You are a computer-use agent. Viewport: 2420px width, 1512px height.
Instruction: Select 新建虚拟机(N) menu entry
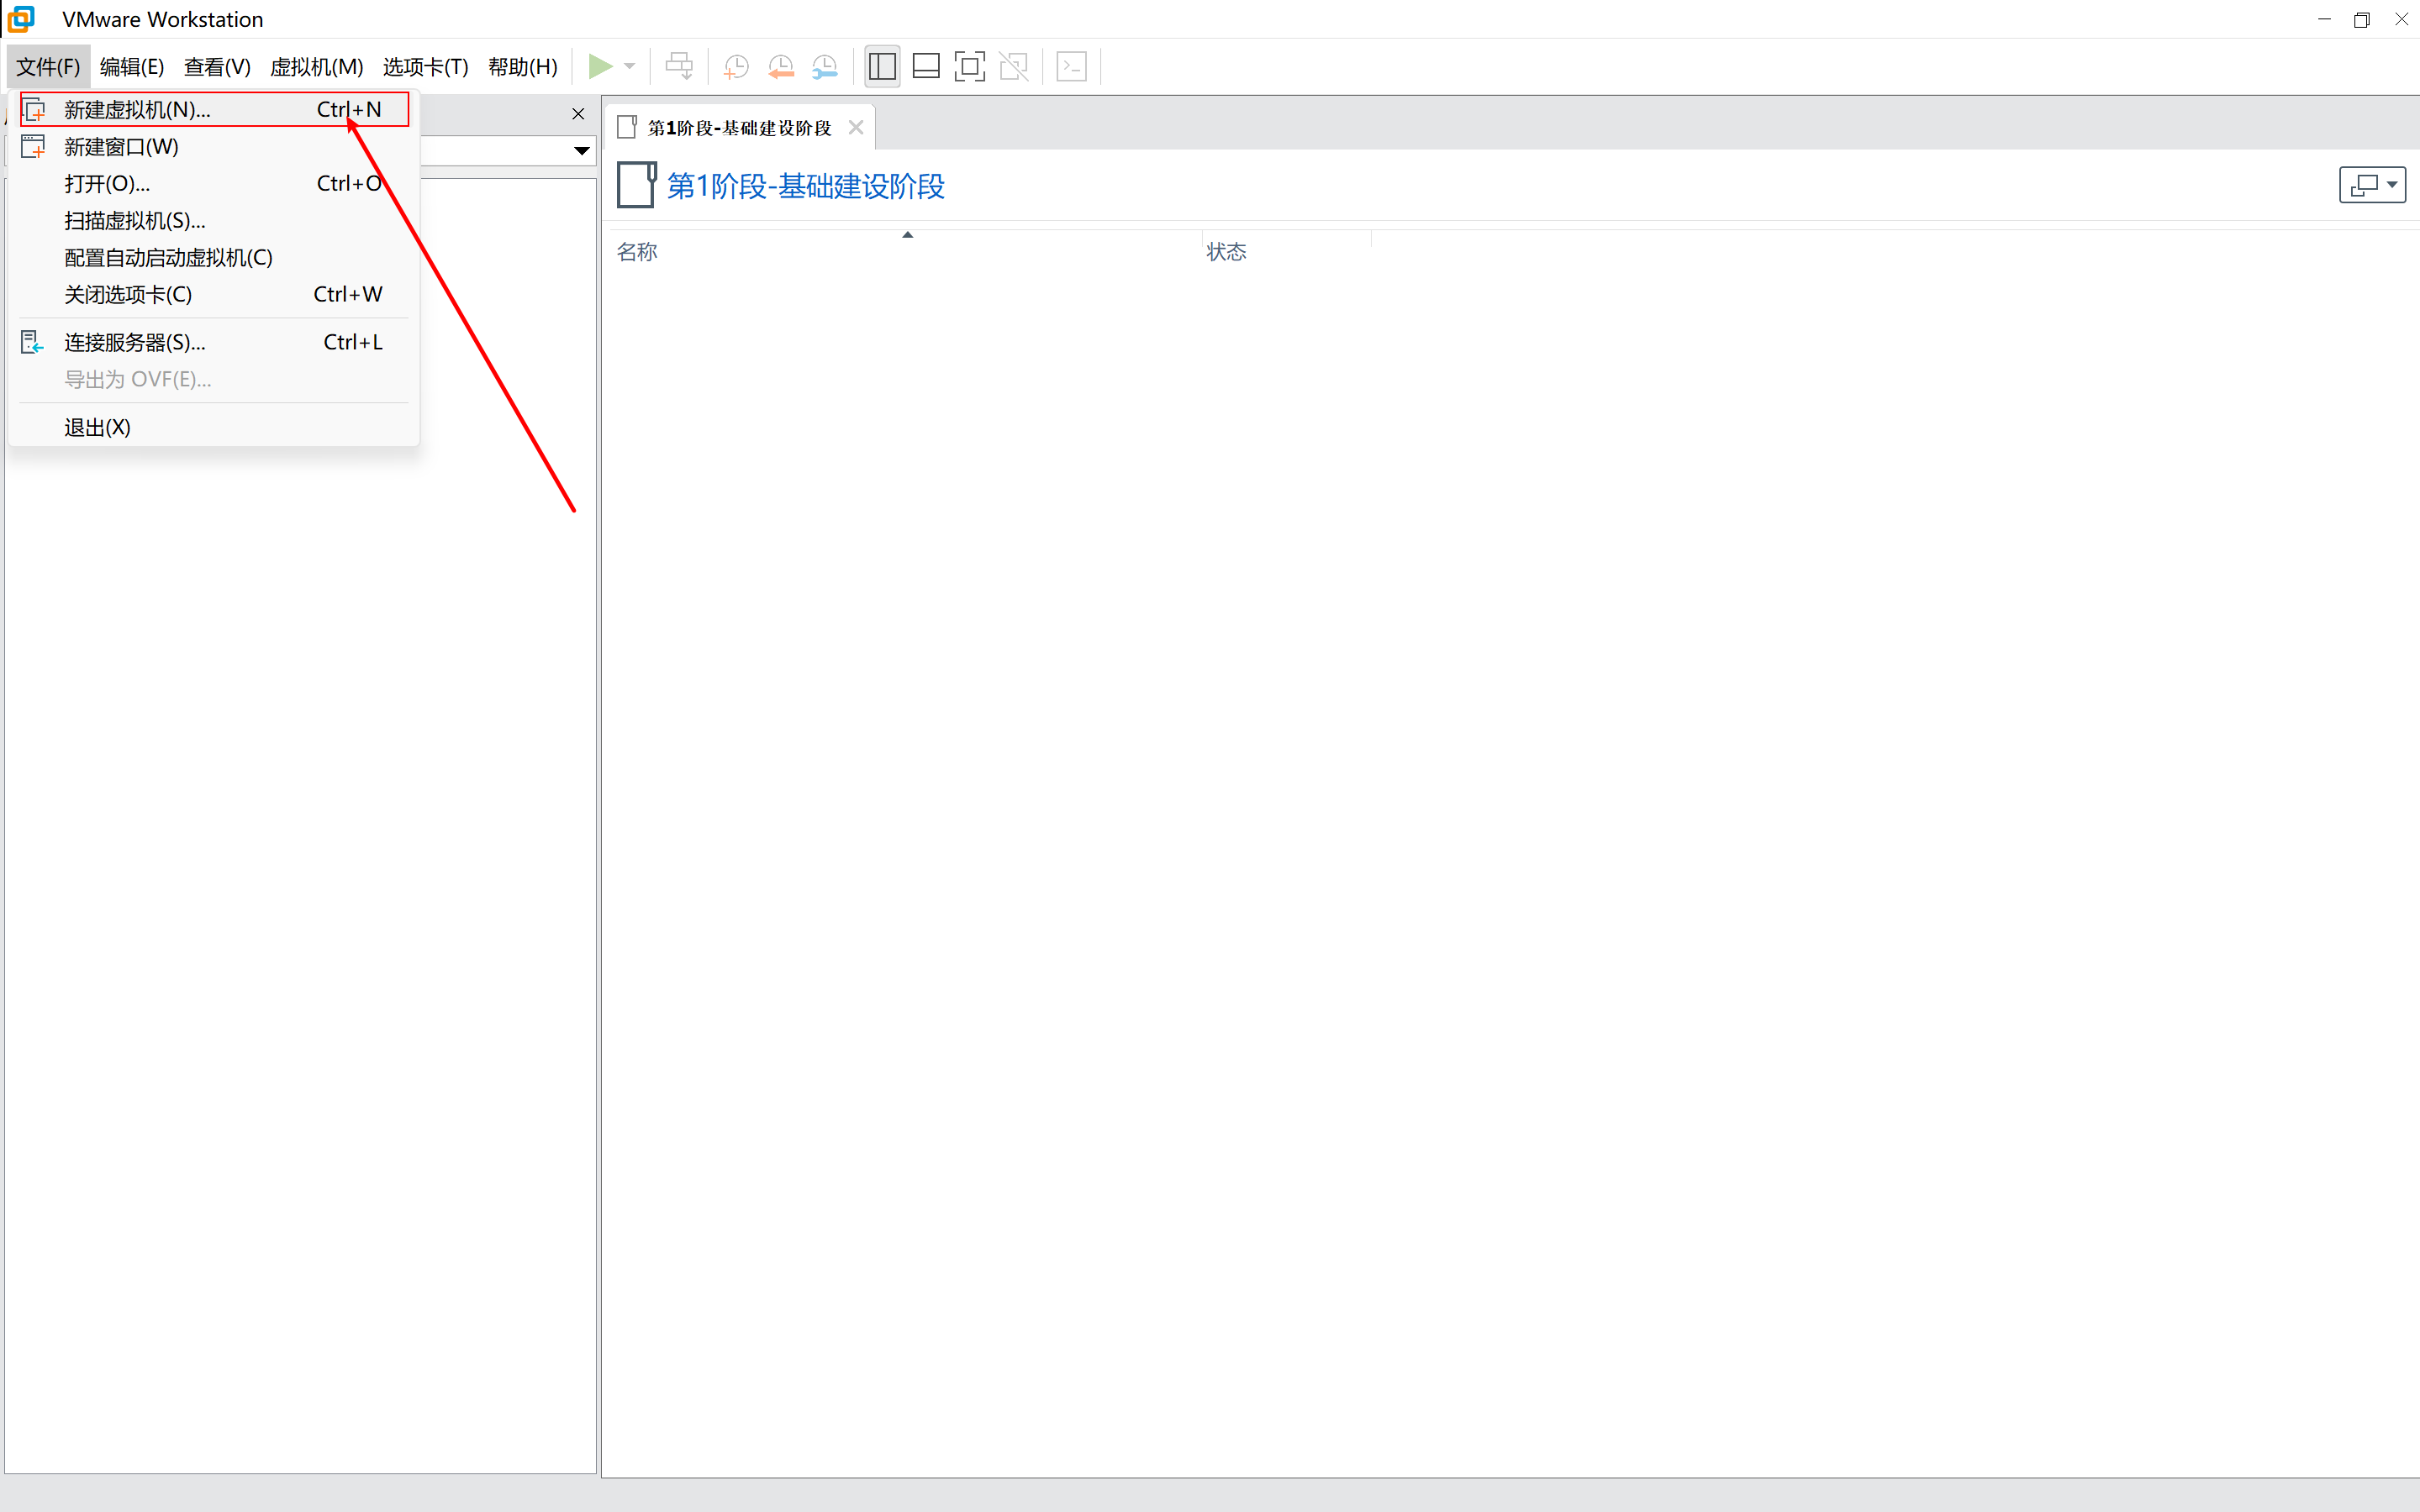(137, 110)
